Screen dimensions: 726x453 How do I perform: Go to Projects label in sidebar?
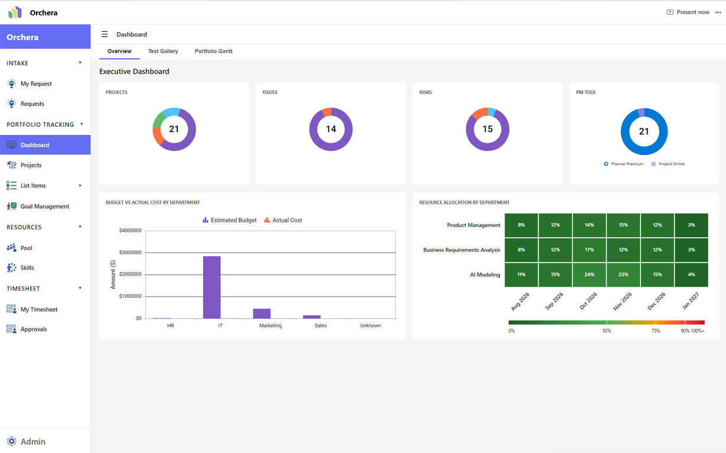[x=31, y=165]
